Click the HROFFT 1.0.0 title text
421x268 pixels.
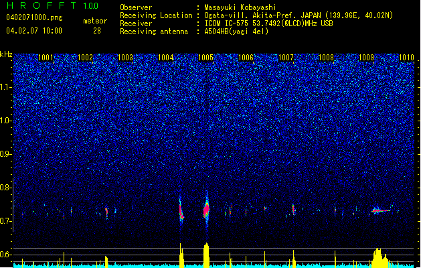pyautogui.click(x=53, y=5)
